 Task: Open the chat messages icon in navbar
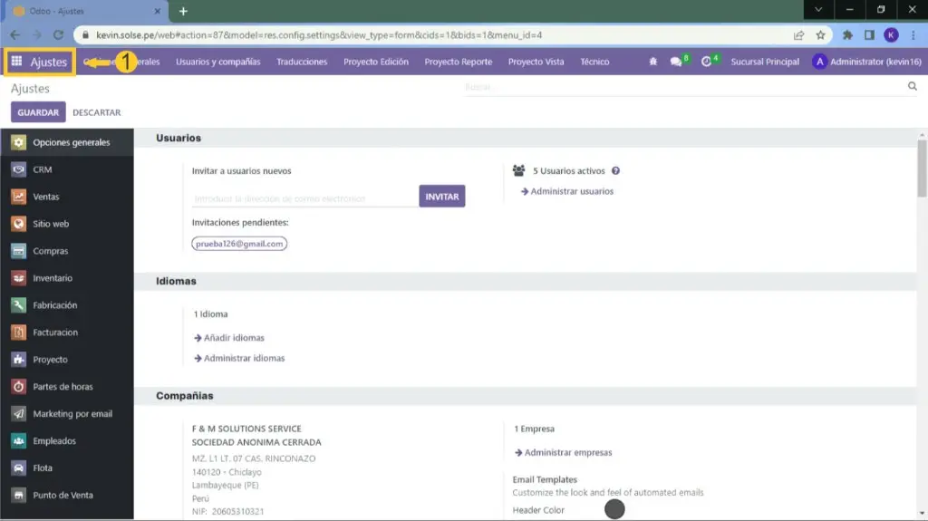675,62
